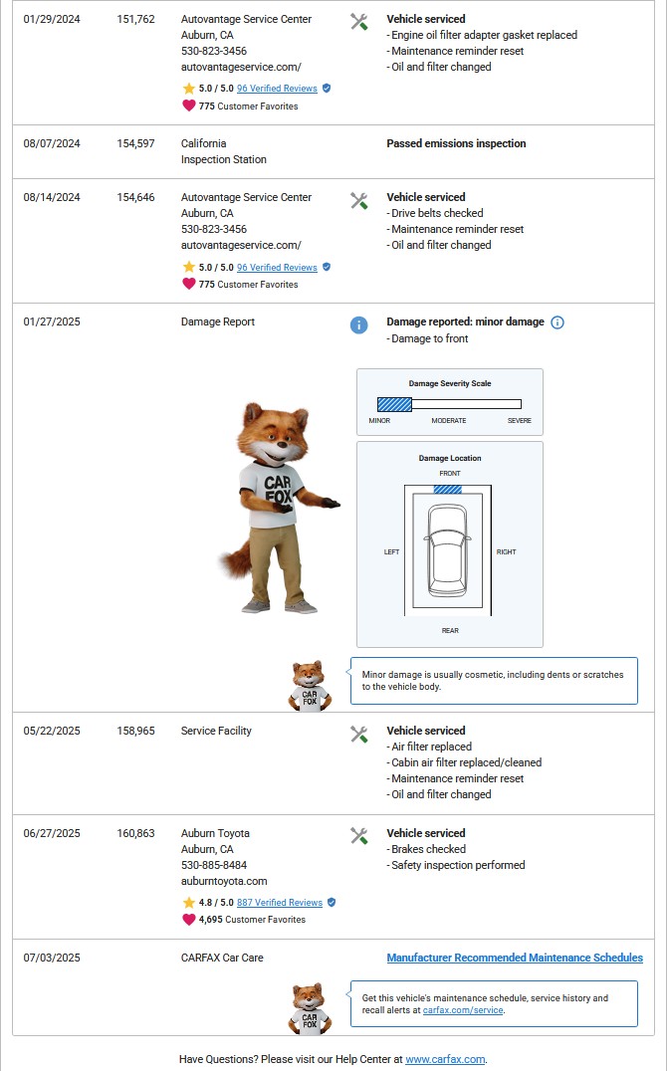Click mileage 154,597

(136, 143)
